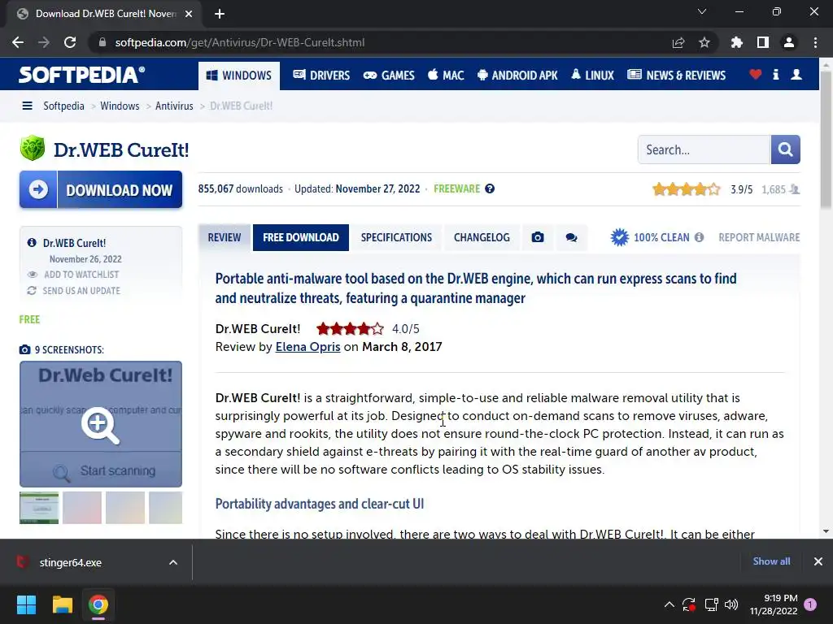833x624 pixels.
Task: Click the Dr.WEB green shield logo
Action: pos(33,148)
